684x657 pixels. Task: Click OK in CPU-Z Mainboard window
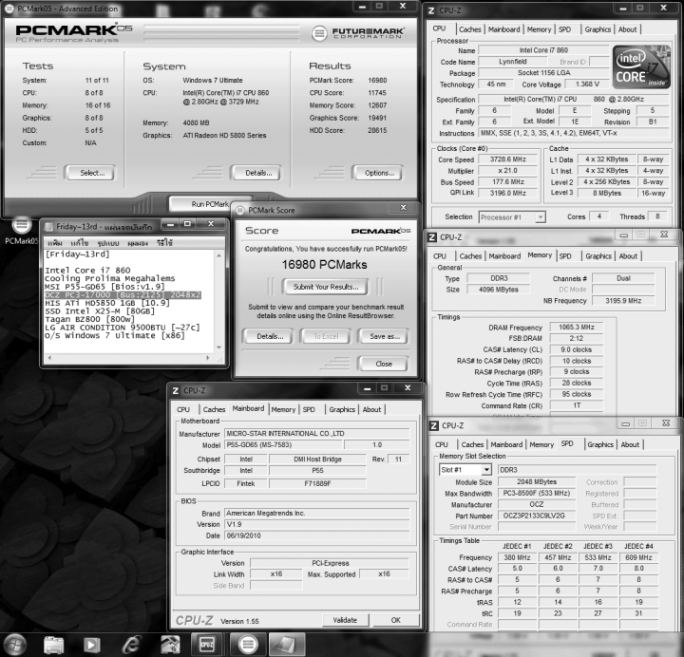tap(395, 620)
